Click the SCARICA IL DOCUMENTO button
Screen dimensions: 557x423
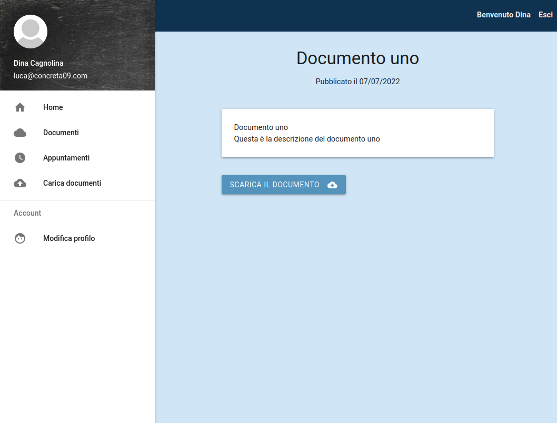283,185
